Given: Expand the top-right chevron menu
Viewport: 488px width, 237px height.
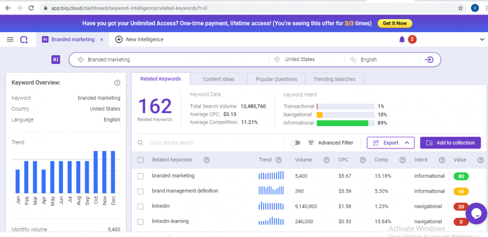Looking at the screenshot, I should pos(482,40).
